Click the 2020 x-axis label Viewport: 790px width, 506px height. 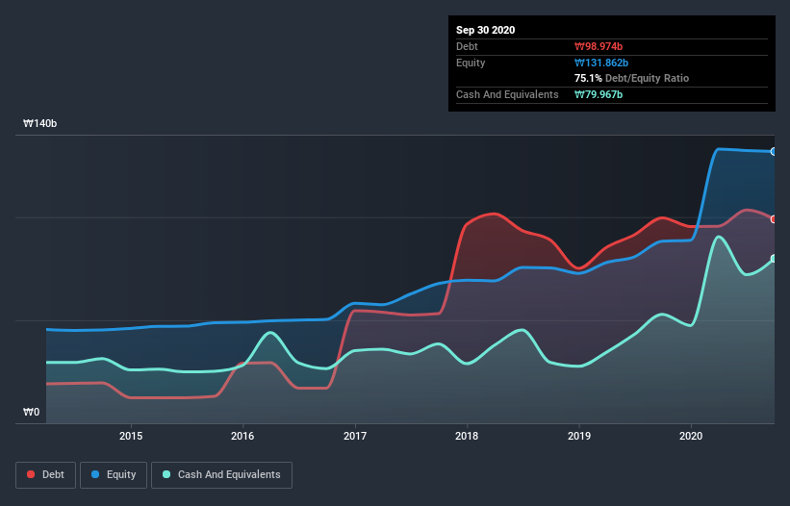tap(691, 436)
